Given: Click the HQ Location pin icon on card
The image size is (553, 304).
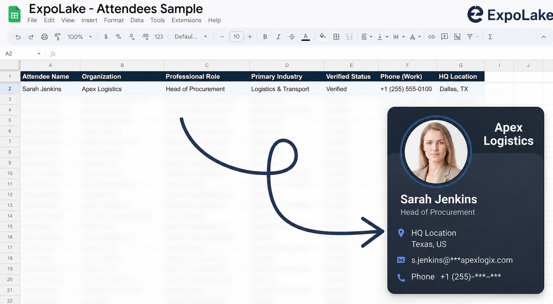Looking at the screenshot, I should tap(401, 233).
